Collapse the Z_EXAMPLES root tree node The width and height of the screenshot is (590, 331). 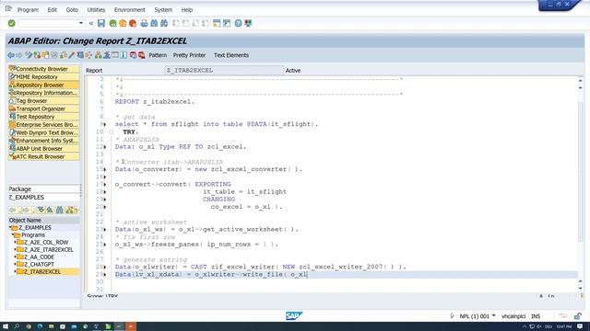click(10, 227)
